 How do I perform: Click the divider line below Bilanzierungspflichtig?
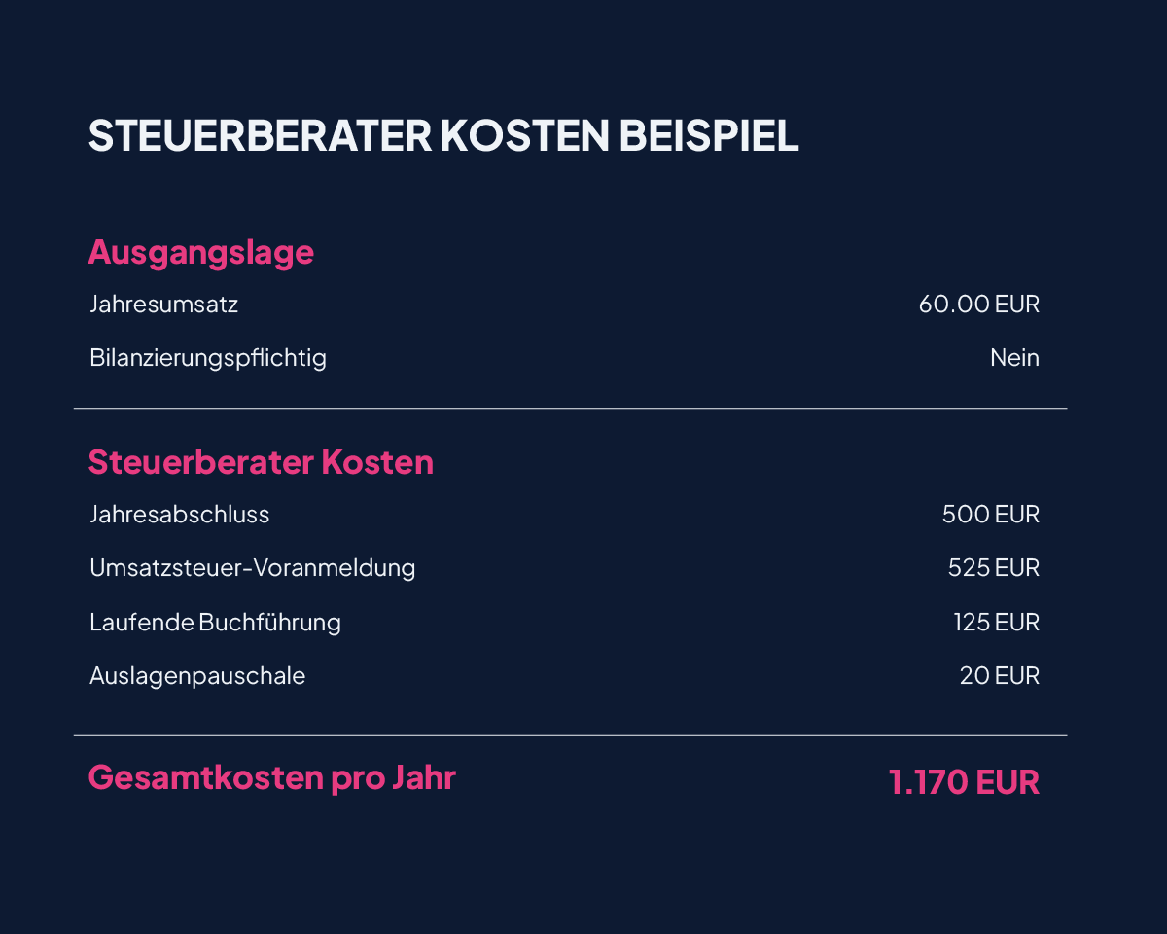pyautogui.click(x=570, y=409)
